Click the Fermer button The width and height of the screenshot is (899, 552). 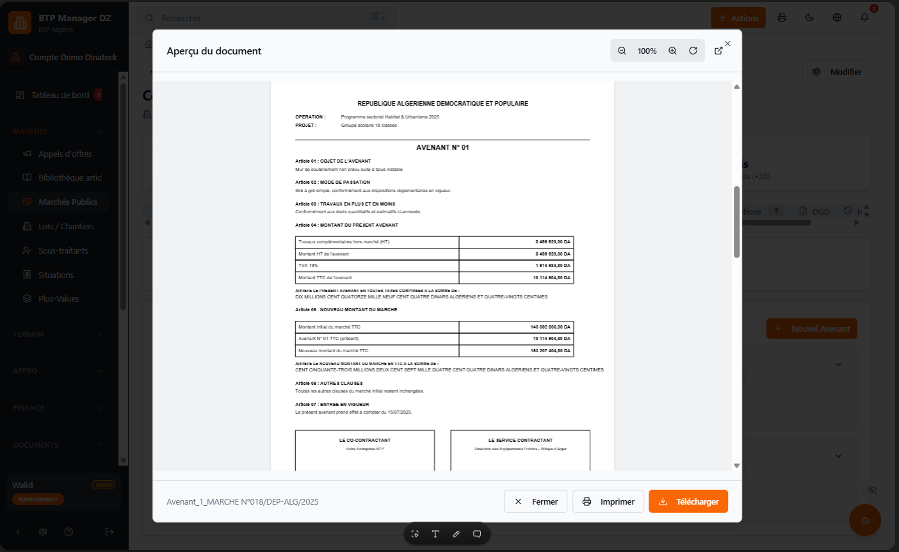[536, 501]
